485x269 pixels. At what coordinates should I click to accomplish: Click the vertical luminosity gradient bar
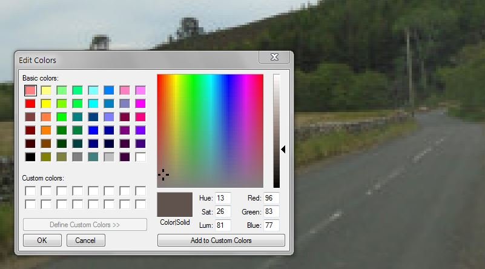point(277,131)
